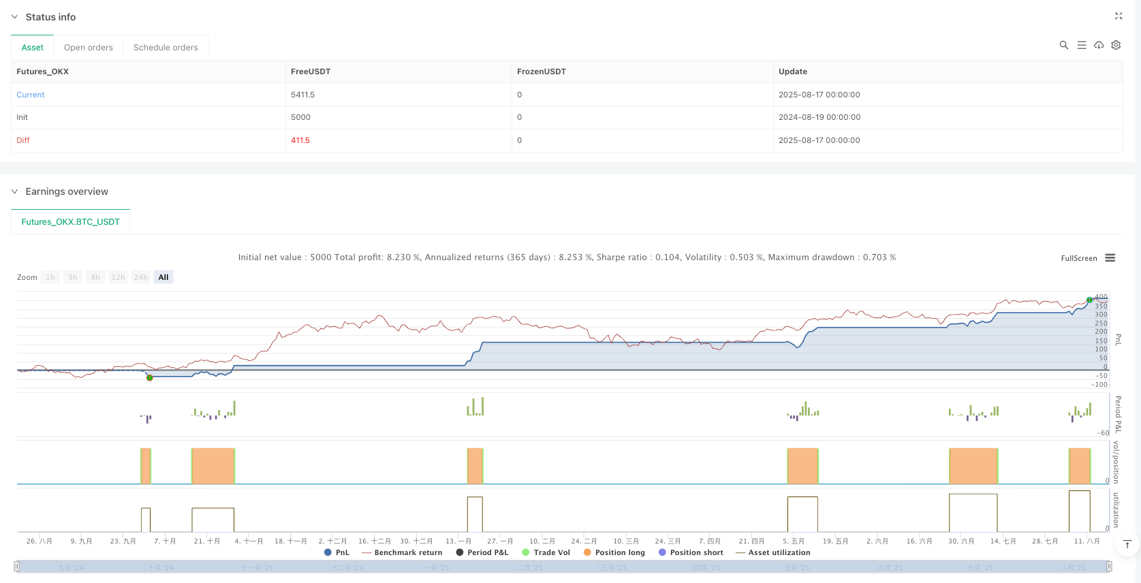Click the left handle of the range navigator
1141x583 pixels.
[17, 567]
